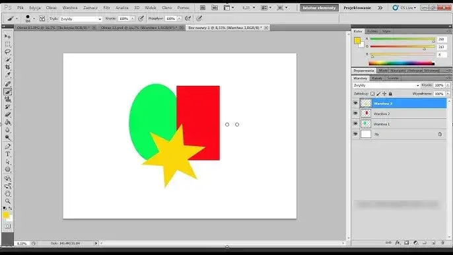Select the Move tool
453x255 pixels.
(7, 36)
